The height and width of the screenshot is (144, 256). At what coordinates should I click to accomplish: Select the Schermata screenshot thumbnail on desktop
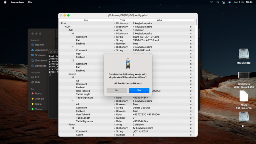244,75
